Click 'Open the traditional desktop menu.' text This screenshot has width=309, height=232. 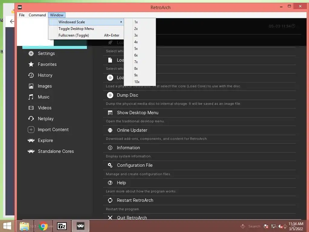click(x=135, y=121)
